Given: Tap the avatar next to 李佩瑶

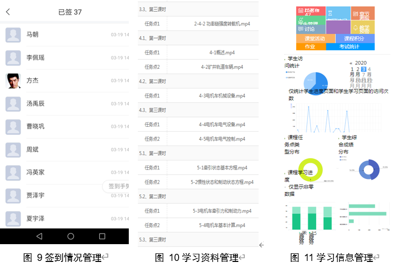Looking at the screenshot, I should pos(13,57).
